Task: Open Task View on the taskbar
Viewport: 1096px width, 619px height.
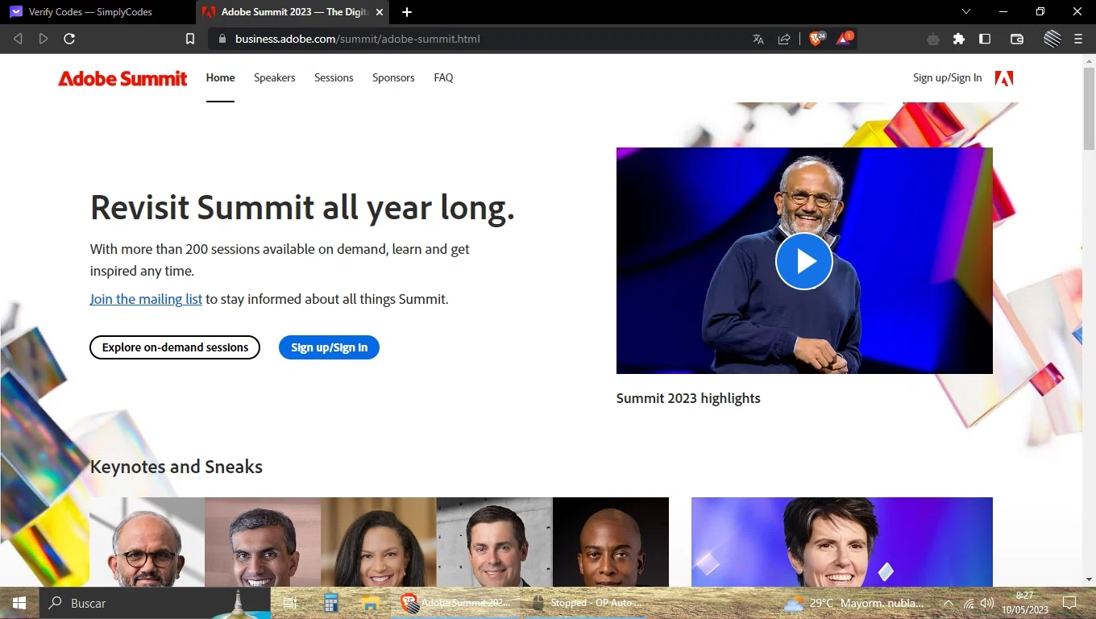Action: [291, 603]
